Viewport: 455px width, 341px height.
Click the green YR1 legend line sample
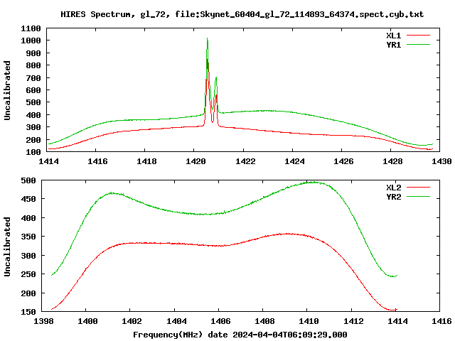418,45
